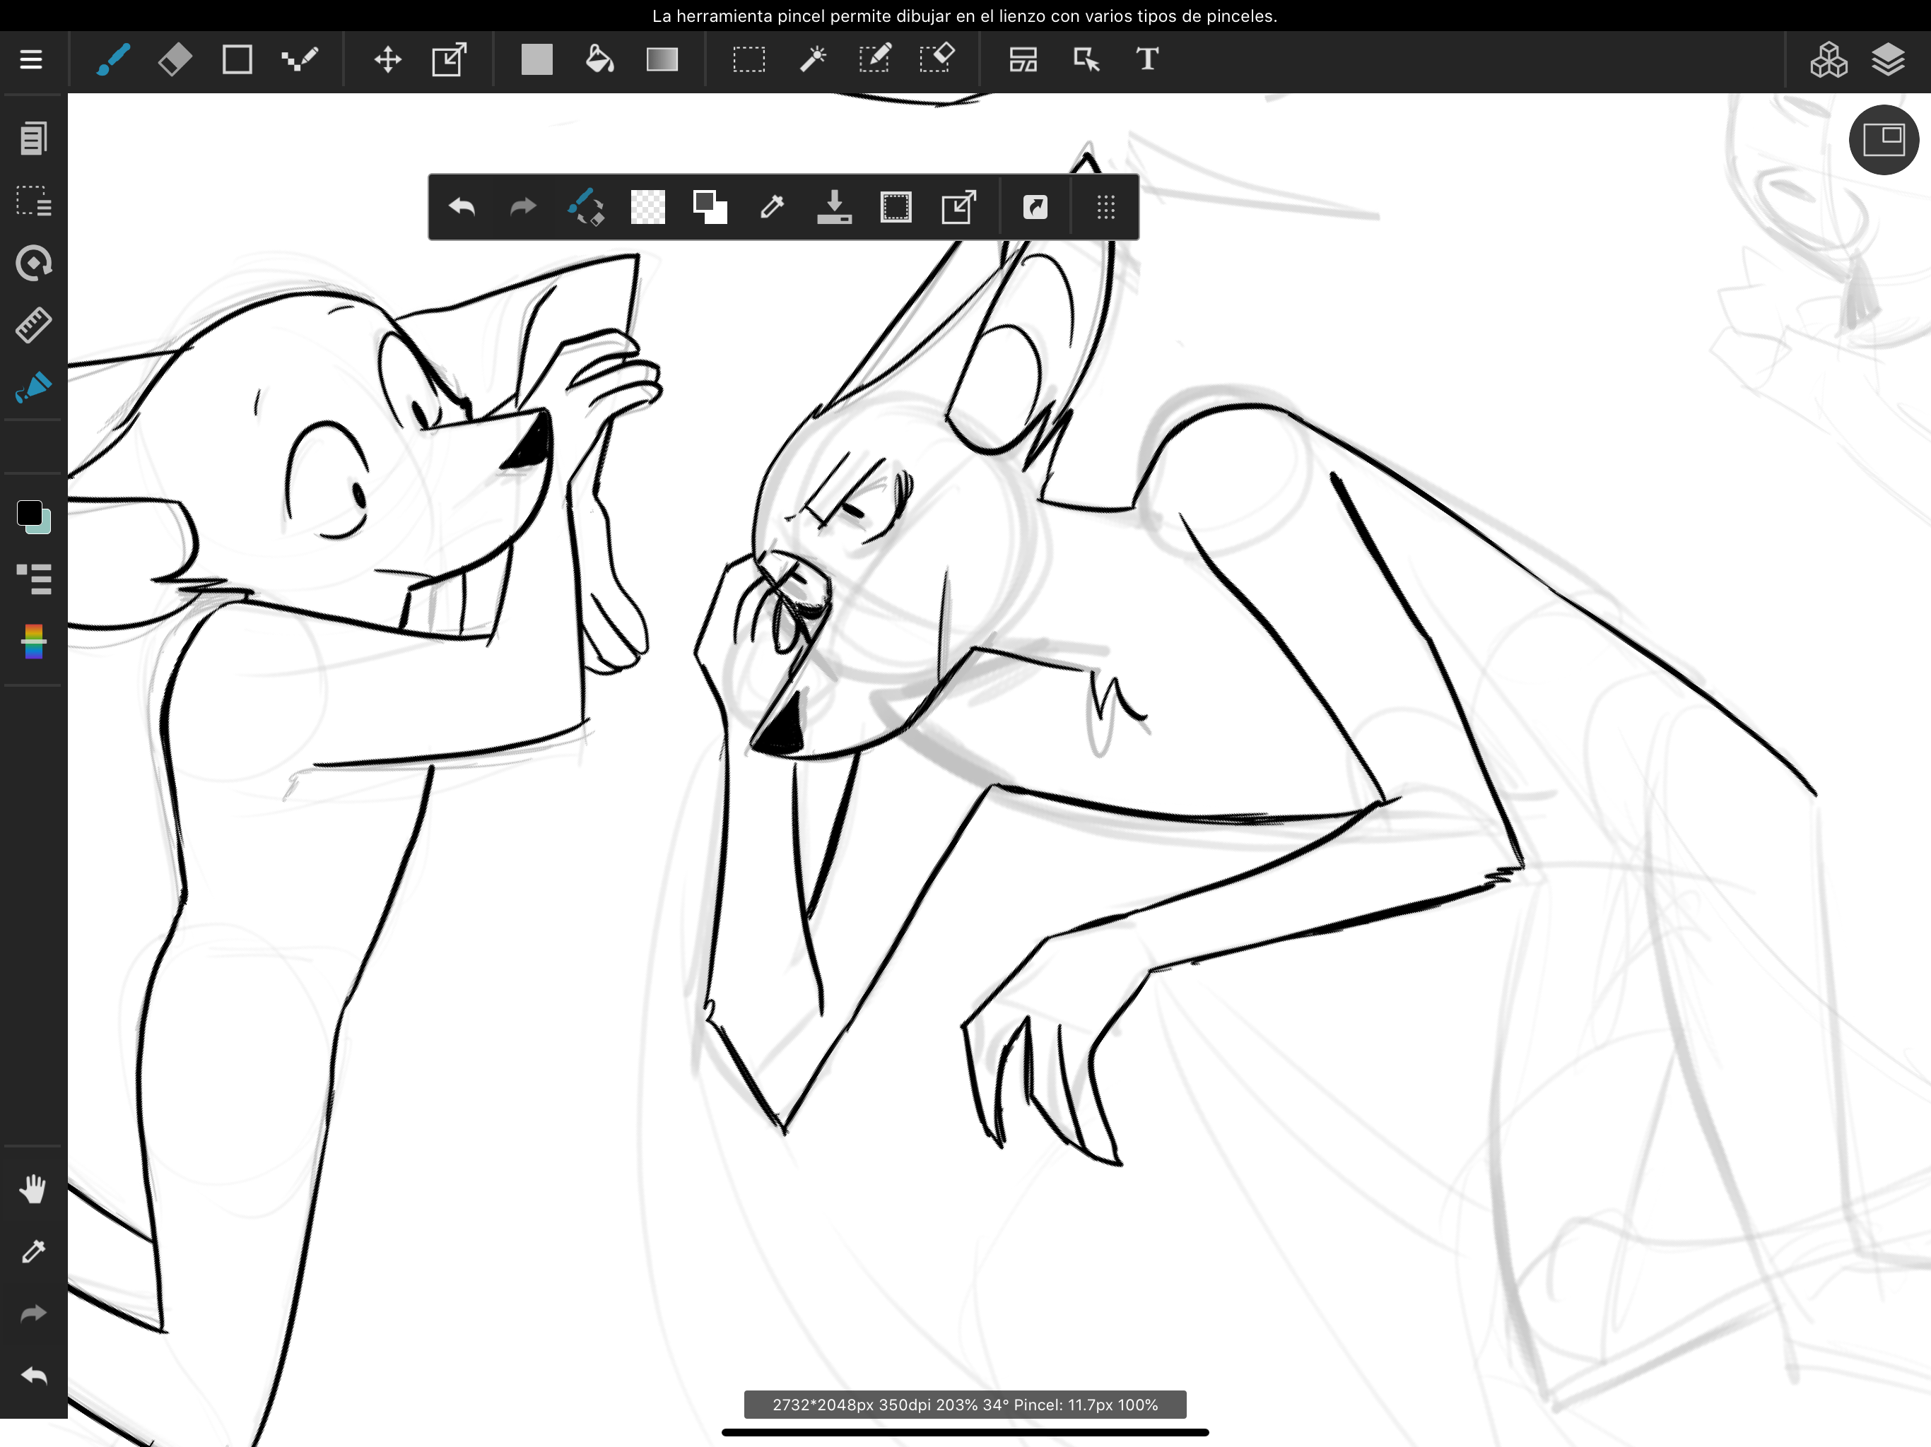Image resolution: width=1931 pixels, height=1447 pixels.
Task: Tap the canvas info status bar
Action: point(965,1404)
